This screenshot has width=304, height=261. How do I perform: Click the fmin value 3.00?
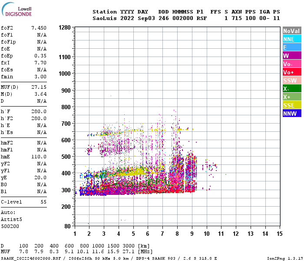click(40, 77)
